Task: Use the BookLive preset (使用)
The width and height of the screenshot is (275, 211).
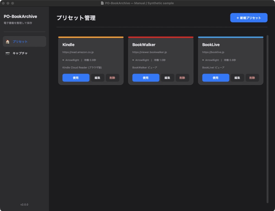Action: [x=216, y=78]
